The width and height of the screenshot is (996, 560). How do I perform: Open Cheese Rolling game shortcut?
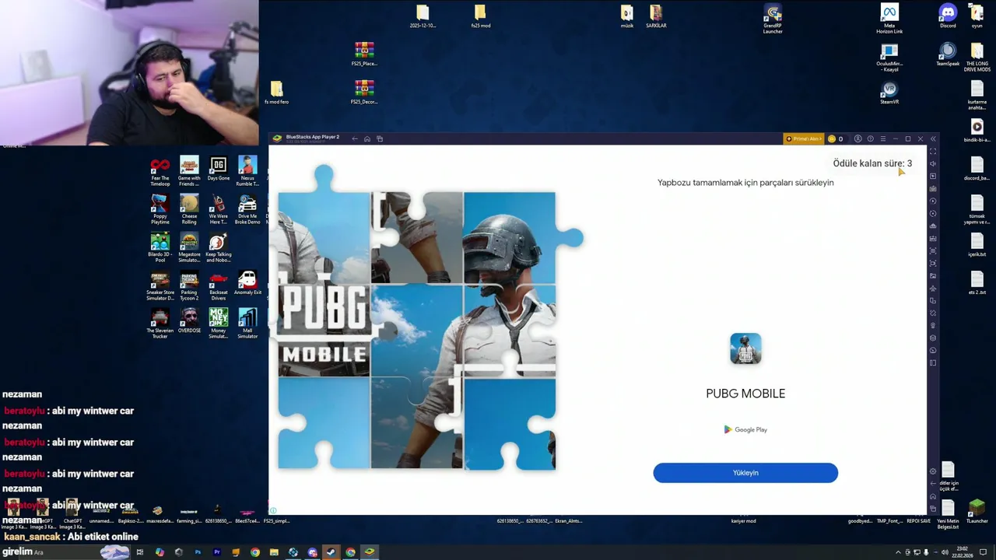[x=189, y=210]
